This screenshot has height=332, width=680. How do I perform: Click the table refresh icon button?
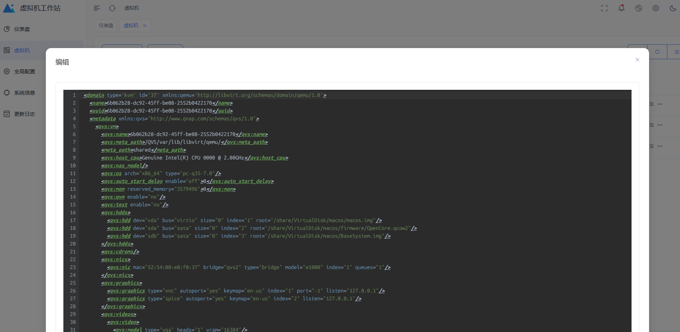click(x=657, y=52)
